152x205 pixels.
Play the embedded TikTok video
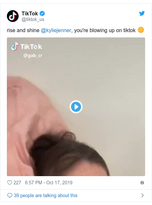[x=76, y=107]
